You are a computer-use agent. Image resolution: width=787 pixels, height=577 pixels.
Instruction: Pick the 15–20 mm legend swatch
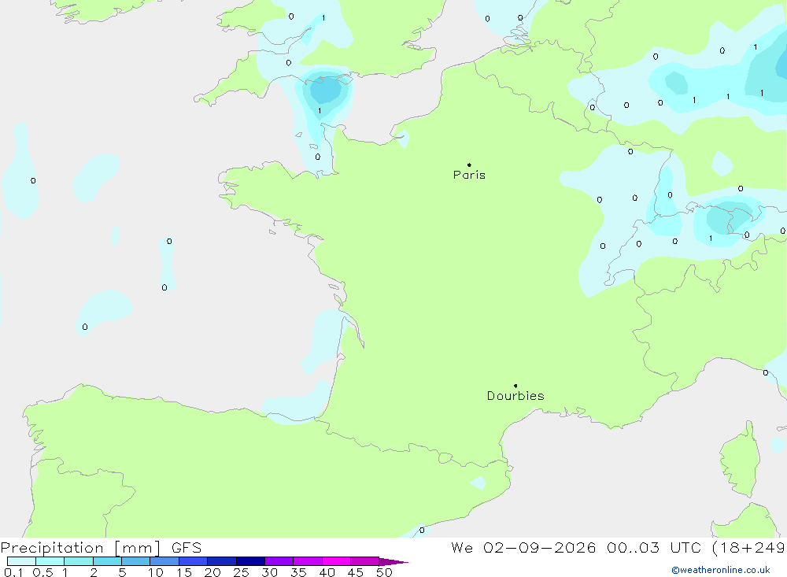coord(194,561)
